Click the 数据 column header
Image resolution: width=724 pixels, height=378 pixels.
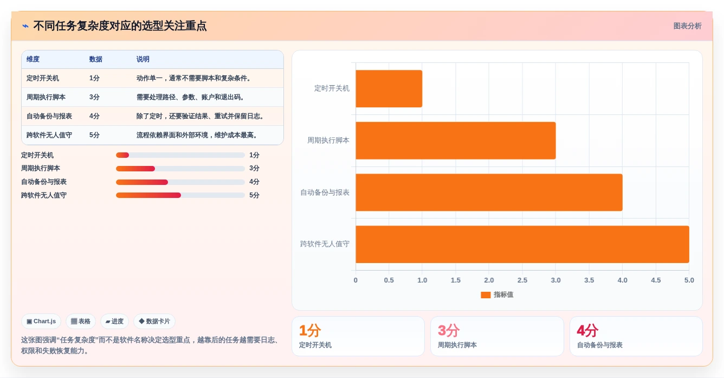pyautogui.click(x=96, y=59)
